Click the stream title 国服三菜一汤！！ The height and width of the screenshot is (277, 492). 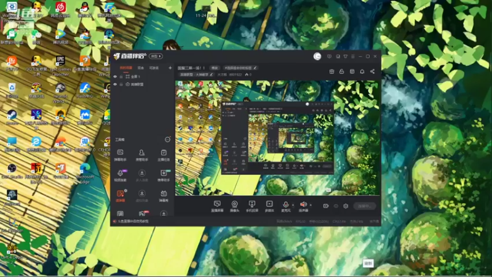[191, 68]
